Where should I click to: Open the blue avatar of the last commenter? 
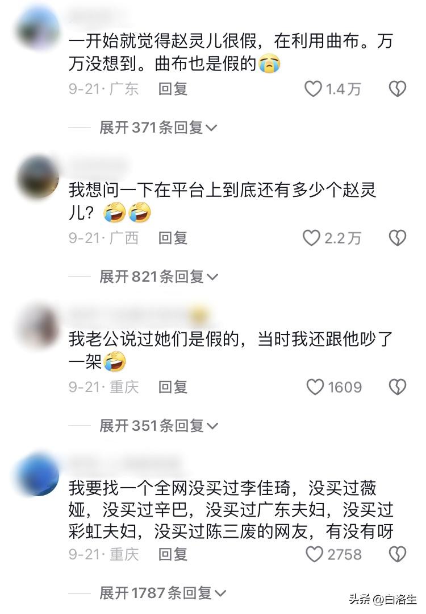point(38,475)
